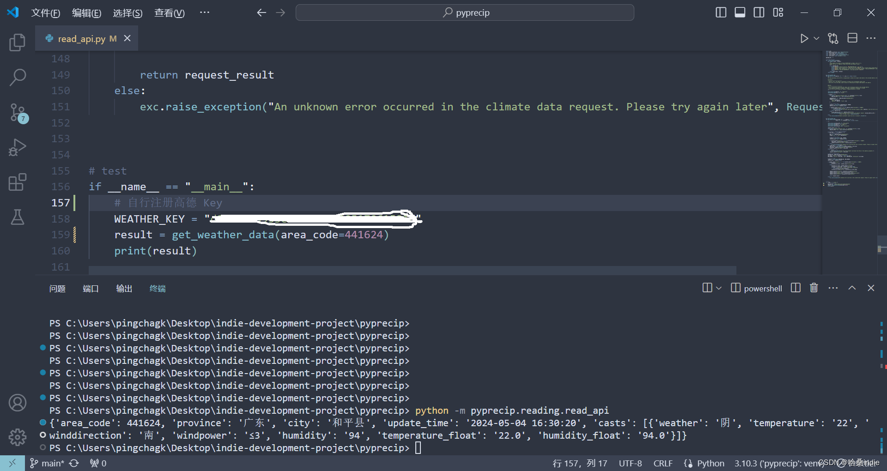Click line number 156 in gutter
887x471 pixels.
(x=61, y=187)
